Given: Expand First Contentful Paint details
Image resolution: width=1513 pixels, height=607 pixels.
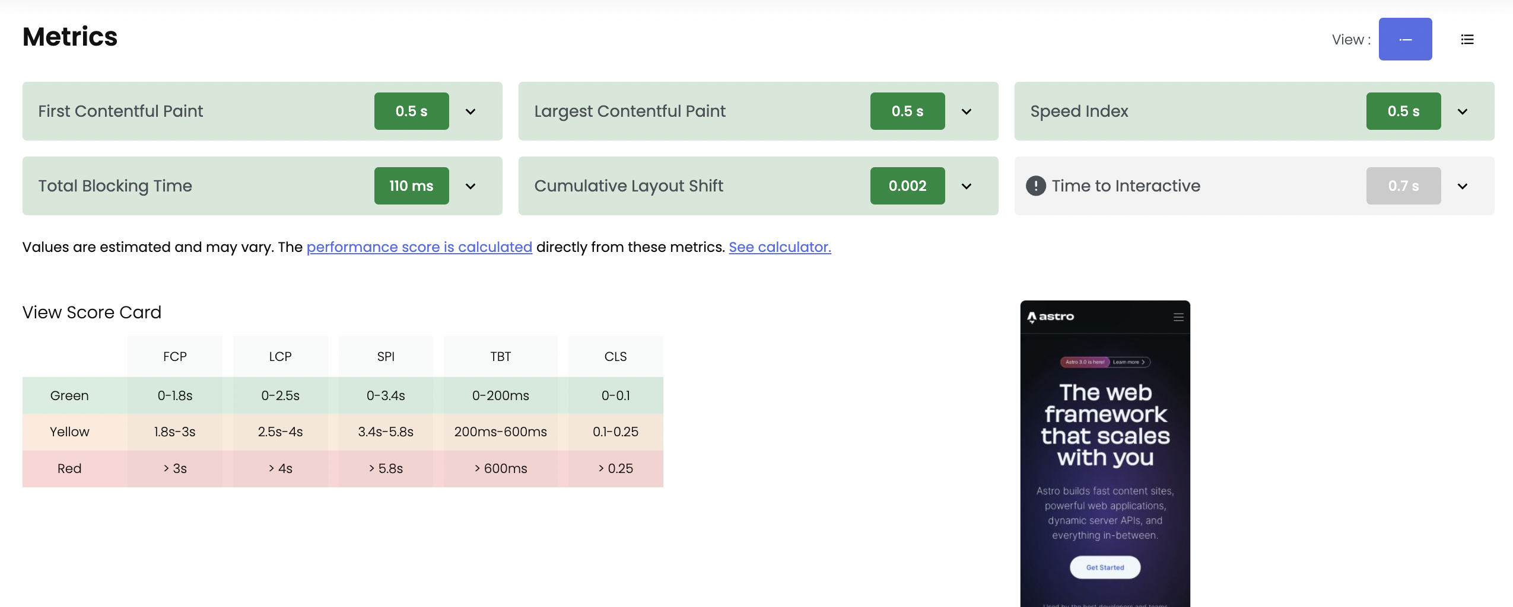Looking at the screenshot, I should pos(471,111).
